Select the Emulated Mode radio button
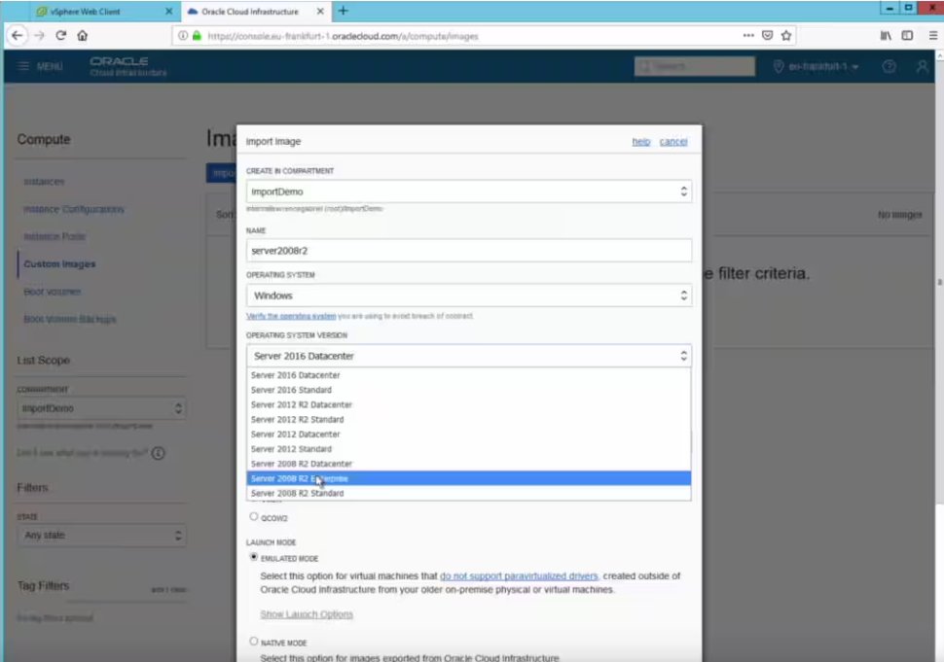Viewport: 944px width, 662px height. point(253,557)
